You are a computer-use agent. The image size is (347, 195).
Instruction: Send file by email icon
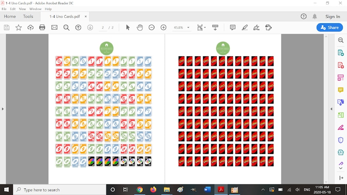(x=54, y=27)
